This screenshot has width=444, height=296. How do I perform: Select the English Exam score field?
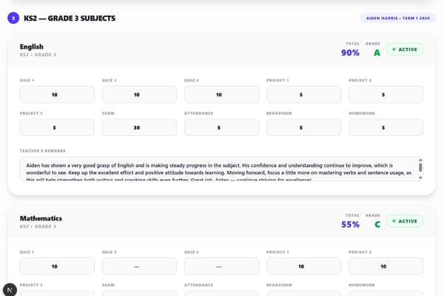point(139,127)
